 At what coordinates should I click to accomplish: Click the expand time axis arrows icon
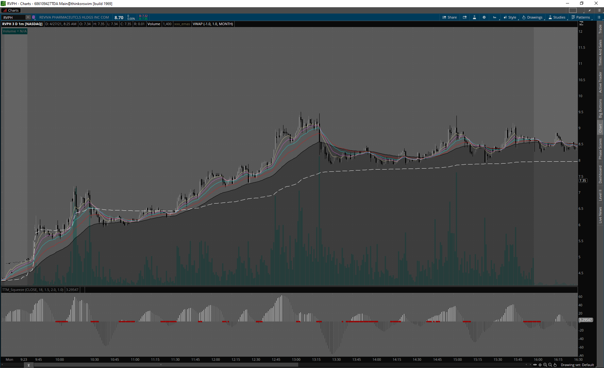point(535,365)
